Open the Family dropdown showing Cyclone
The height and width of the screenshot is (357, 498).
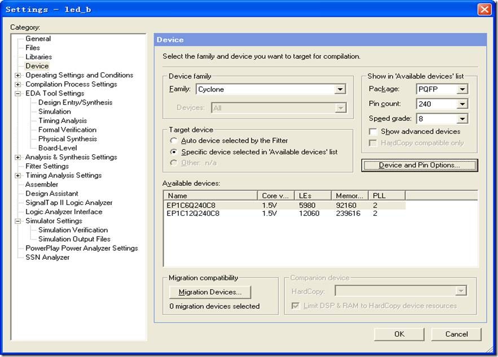(x=340, y=89)
